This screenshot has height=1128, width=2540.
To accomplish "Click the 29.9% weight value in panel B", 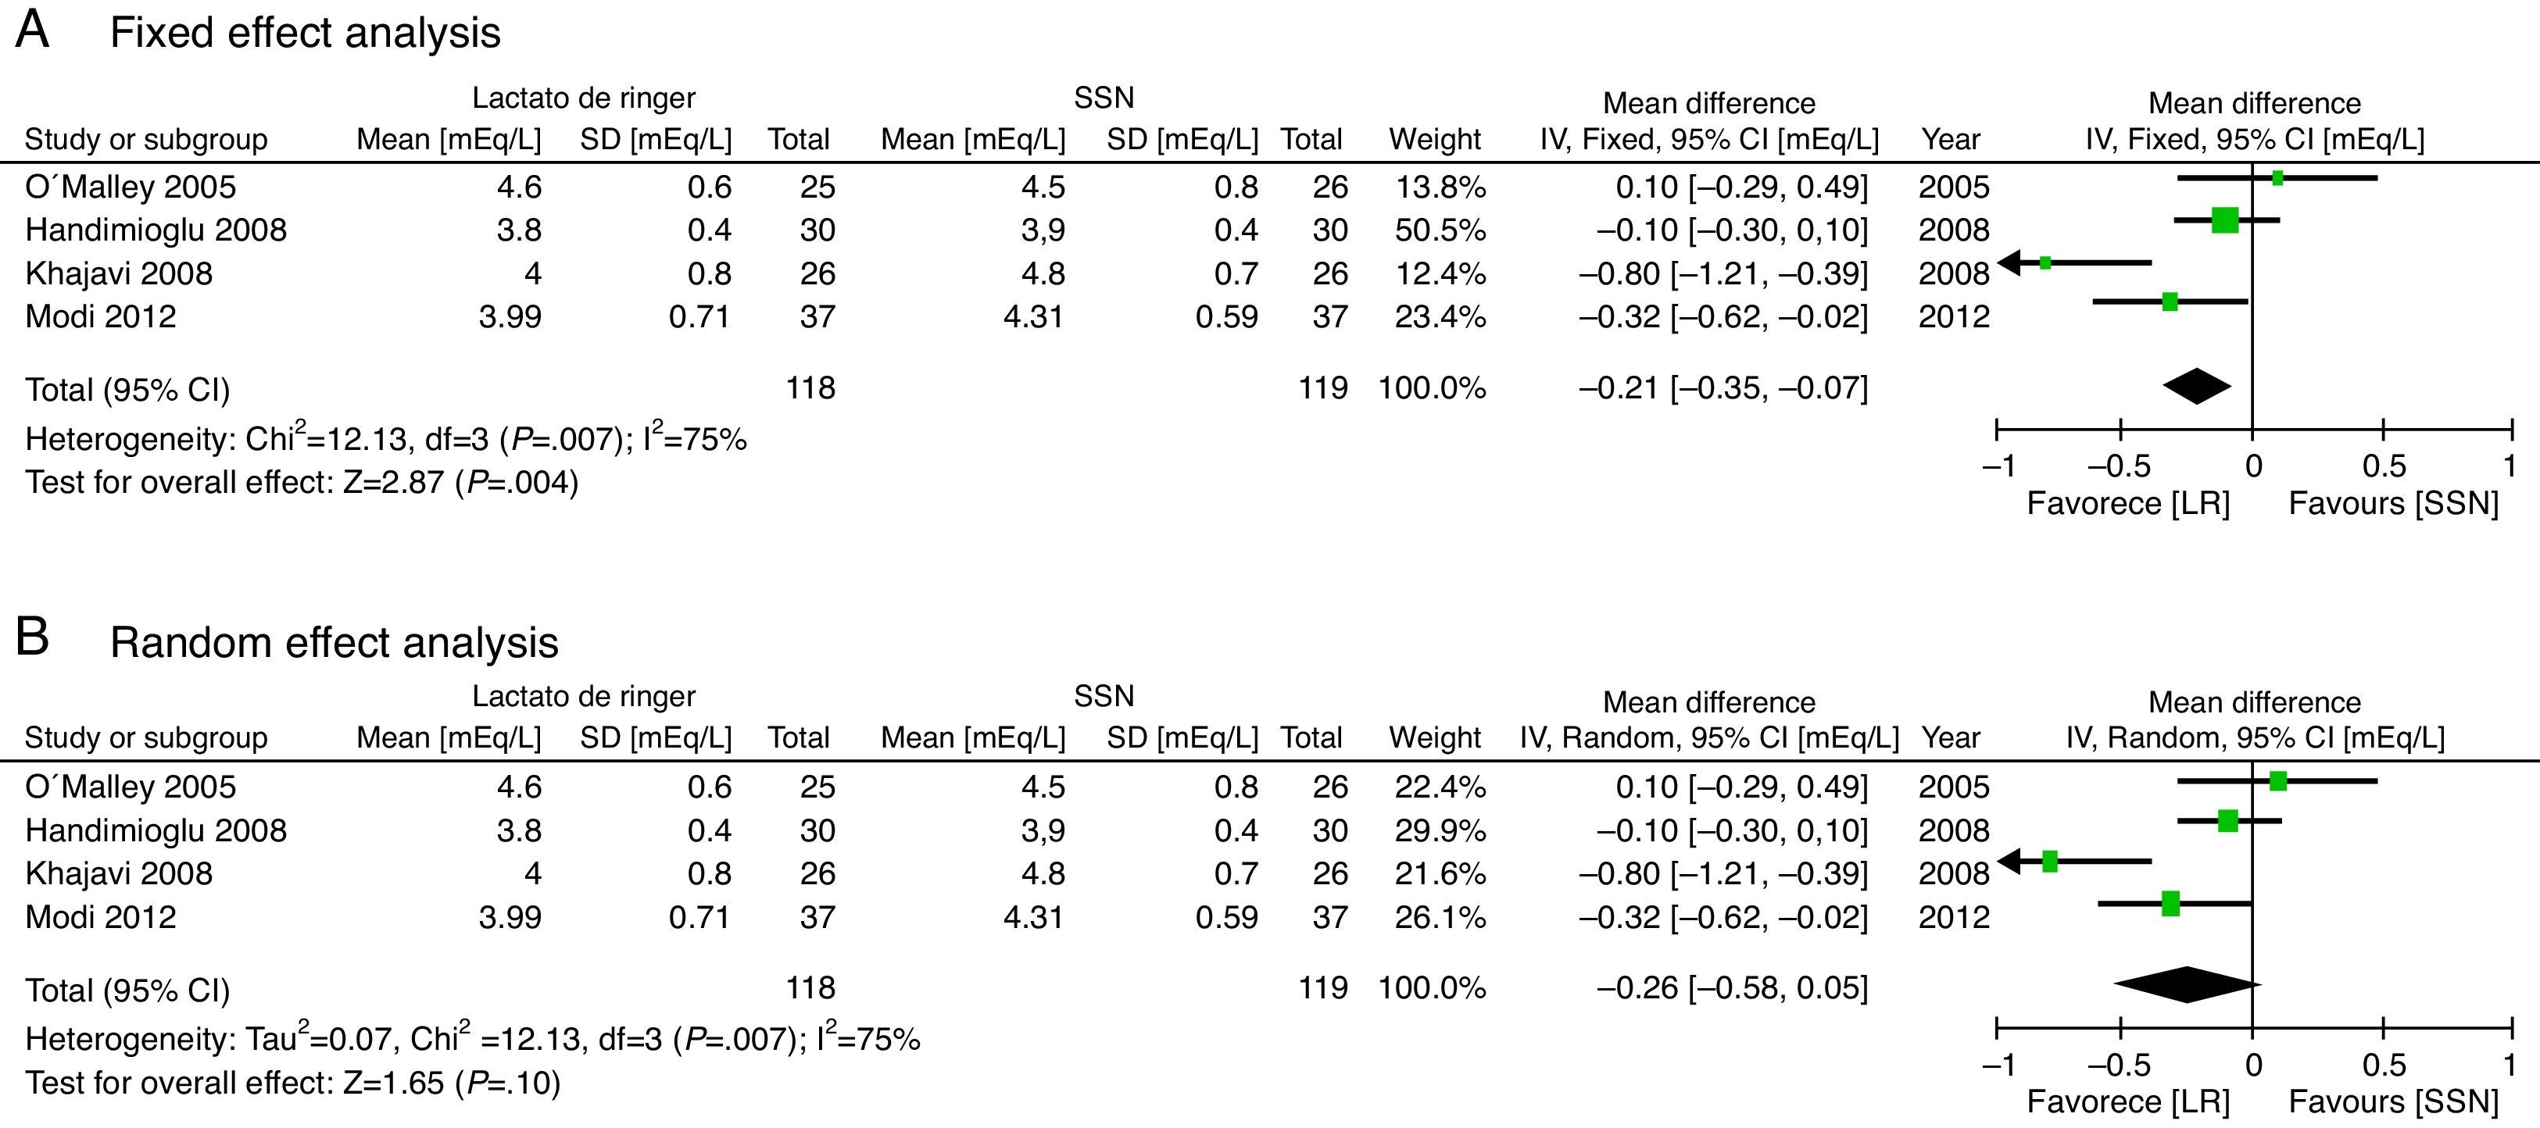I will pyautogui.click(x=1440, y=830).
